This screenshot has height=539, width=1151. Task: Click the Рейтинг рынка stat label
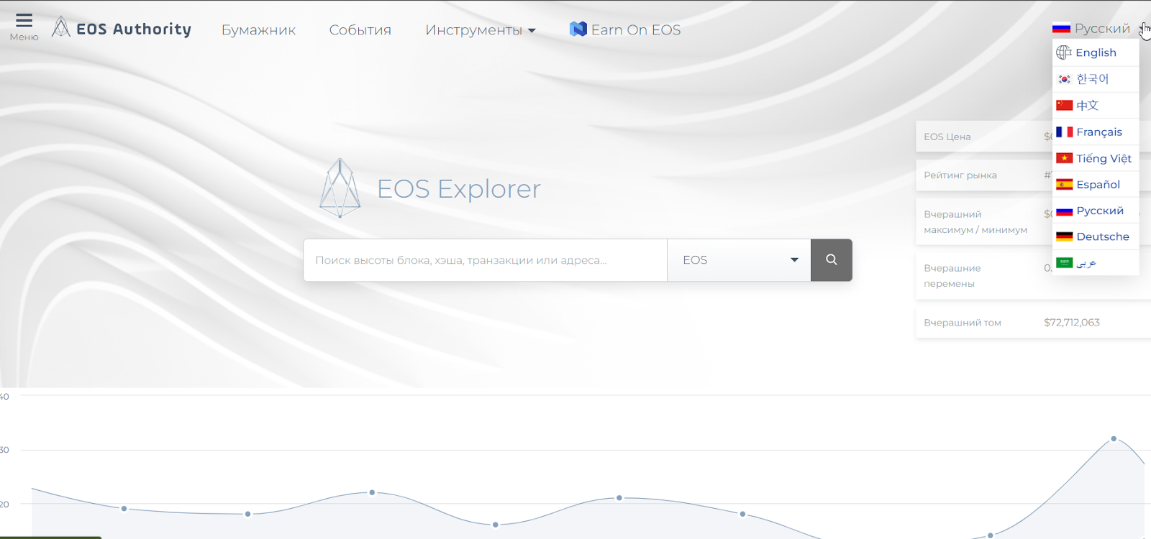(960, 175)
